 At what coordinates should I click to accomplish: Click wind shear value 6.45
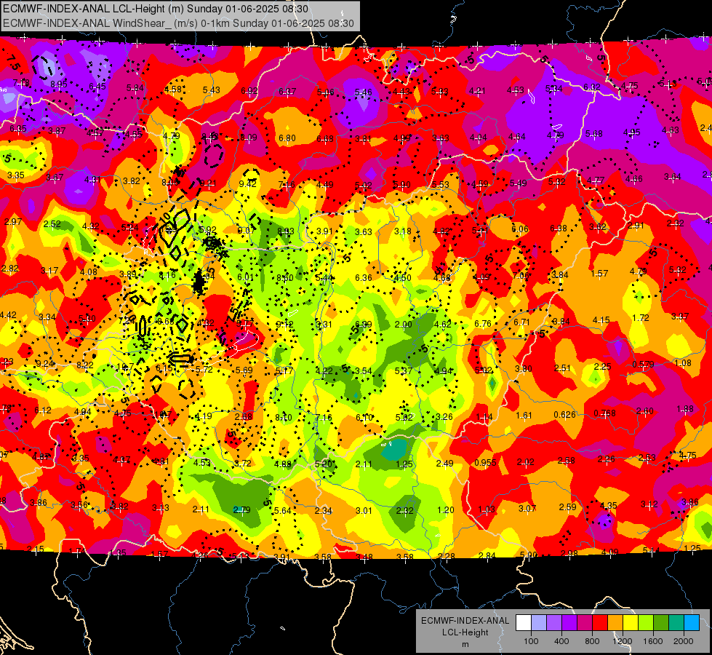(x=97, y=86)
